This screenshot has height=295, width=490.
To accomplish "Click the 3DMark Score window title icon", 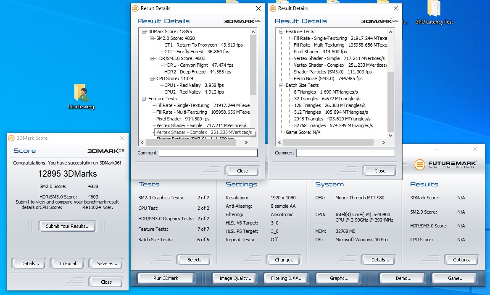I will (11, 138).
